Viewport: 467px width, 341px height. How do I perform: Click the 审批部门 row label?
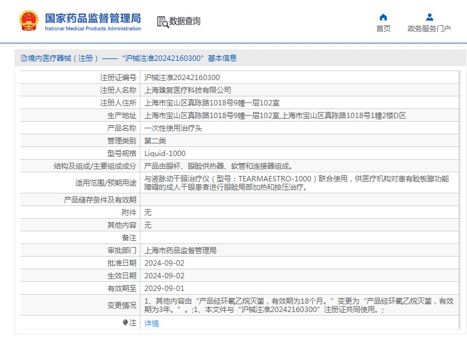tap(122, 250)
